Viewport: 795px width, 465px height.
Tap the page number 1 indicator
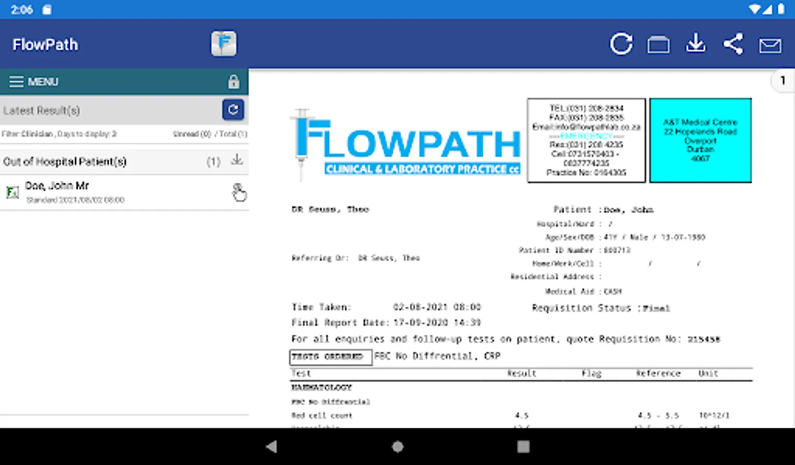tap(783, 81)
